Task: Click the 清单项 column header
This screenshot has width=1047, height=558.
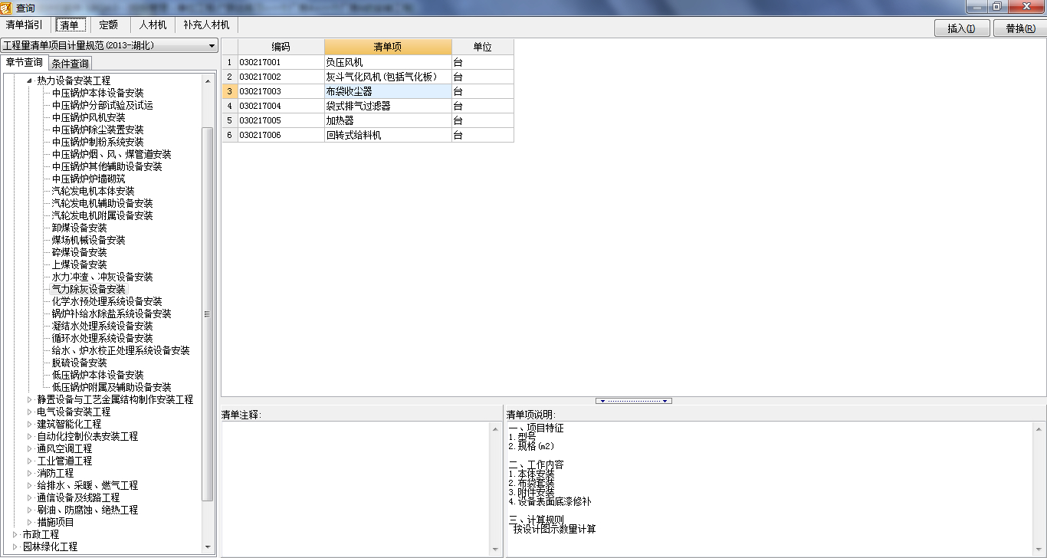Action: tap(388, 47)
